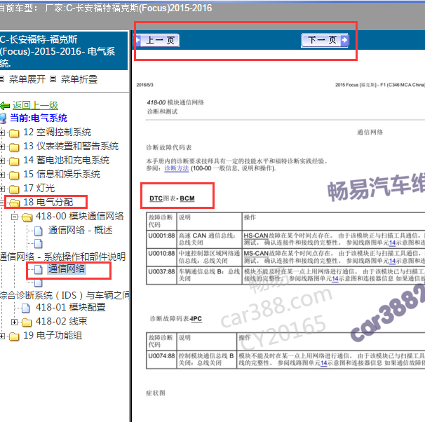Image resolution: width=425 pixels, height=422 pixels.
Task: Open the 19 电子功能组 folder icon
Action: coord(14,336)
